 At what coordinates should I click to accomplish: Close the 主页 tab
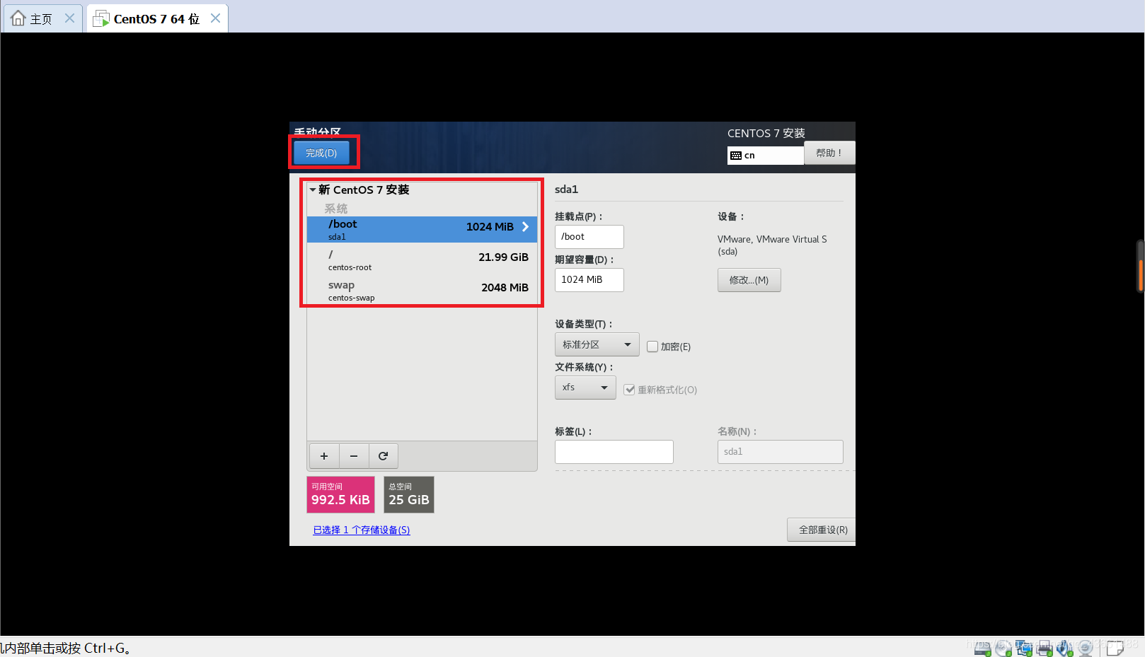tap(69, 18)
